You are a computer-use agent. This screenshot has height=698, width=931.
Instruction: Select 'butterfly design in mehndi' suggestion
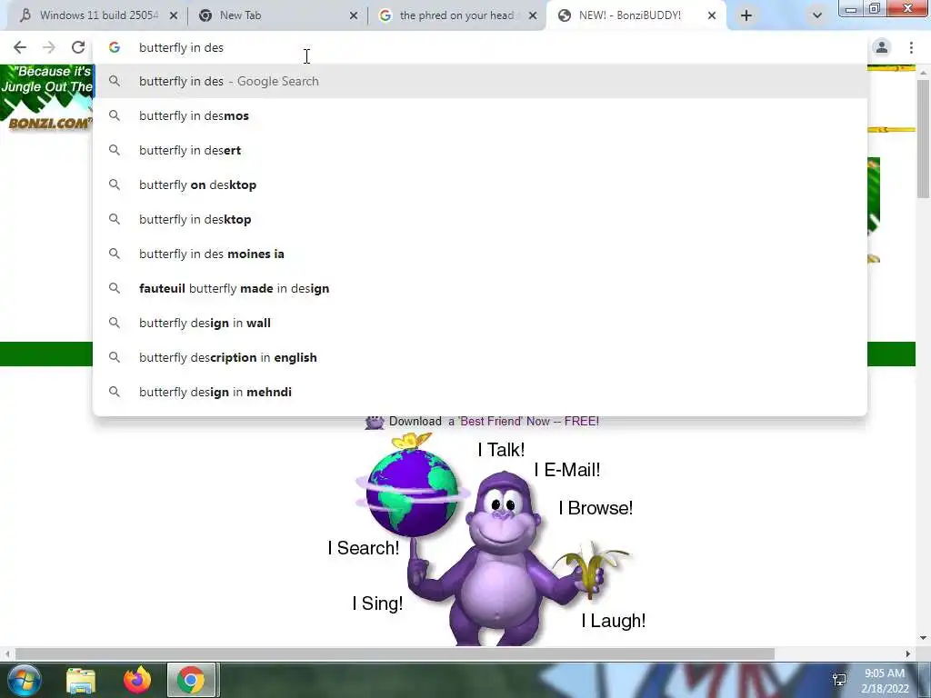pyautogui.click(x=480, y=392)
